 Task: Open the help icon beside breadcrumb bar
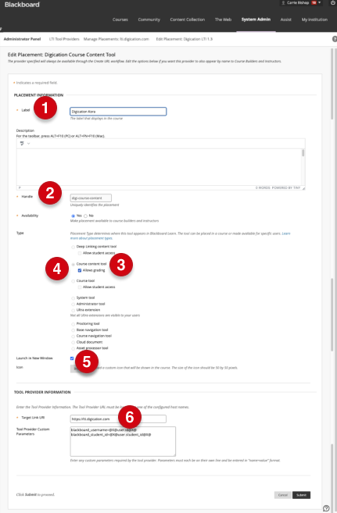335,39
